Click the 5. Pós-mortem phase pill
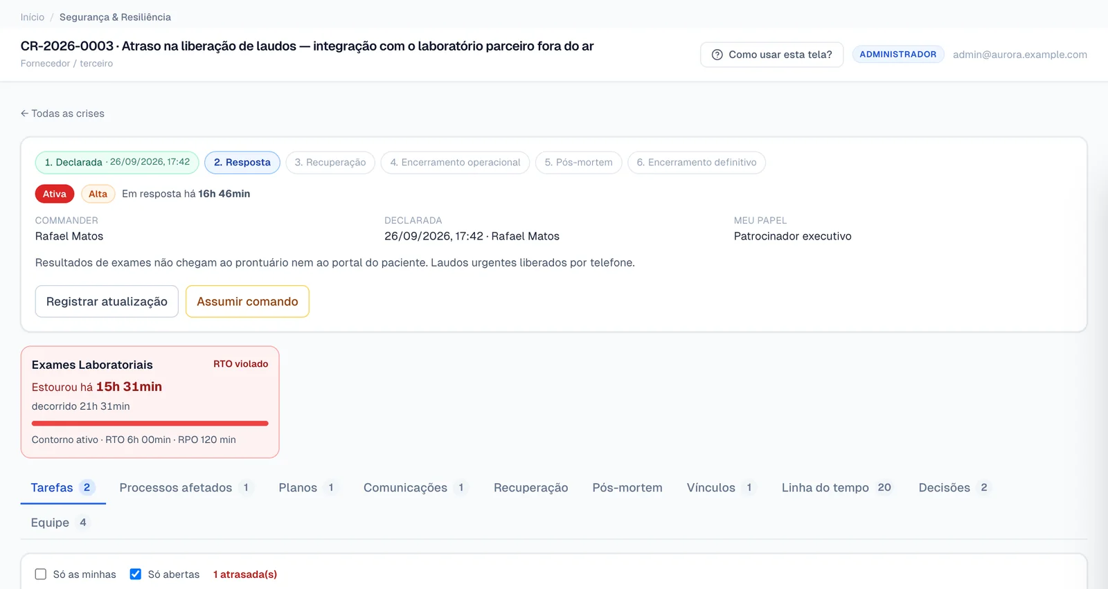The width and height of the screenshot is (1108, 589). point(578,163)
